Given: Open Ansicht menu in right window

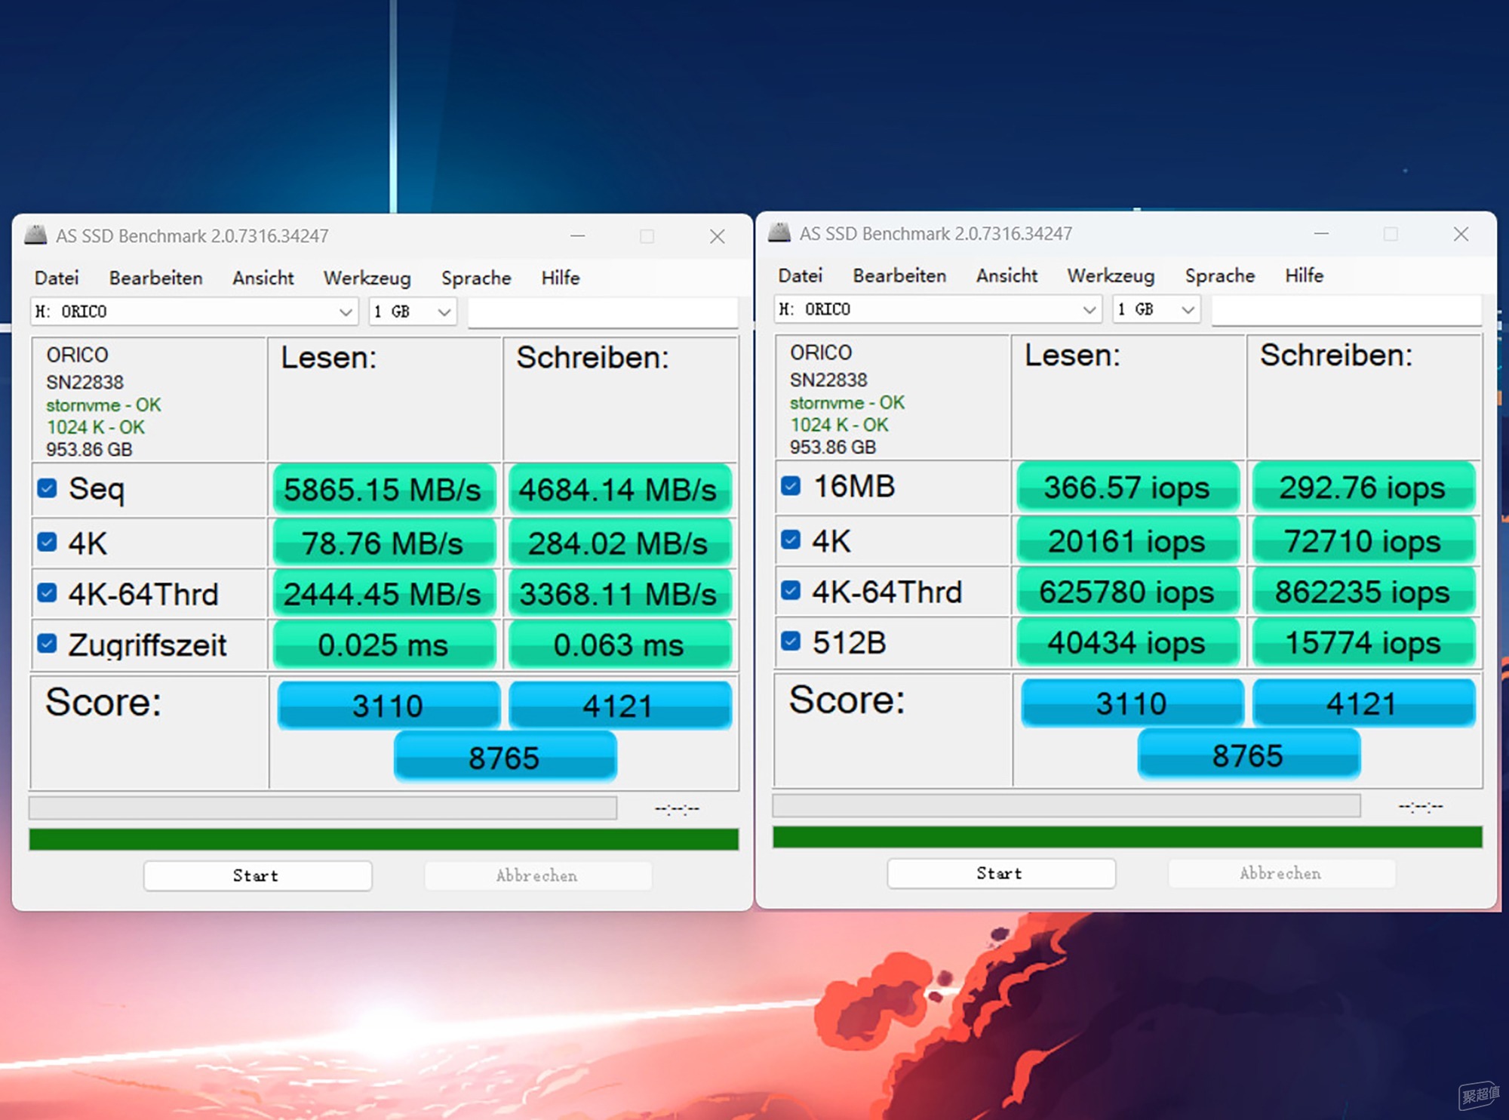Looking at the screenshot, I should pos(1007,275).
